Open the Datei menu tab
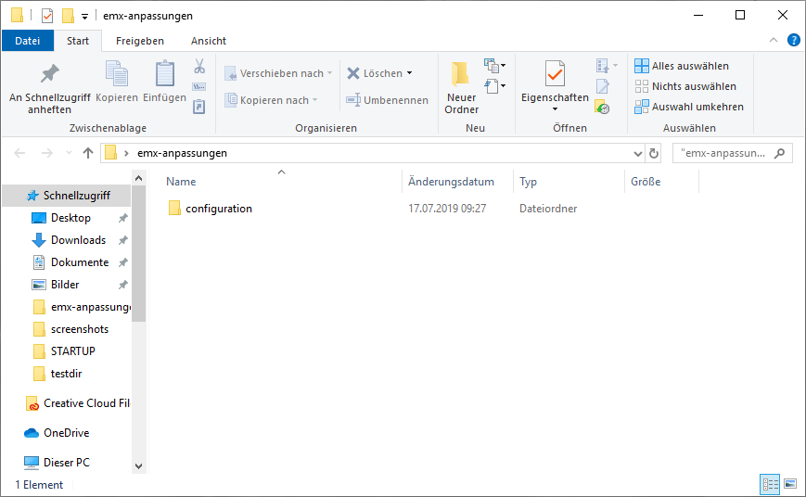The width and height of the screenshot is (806, 497). (27, 41)
